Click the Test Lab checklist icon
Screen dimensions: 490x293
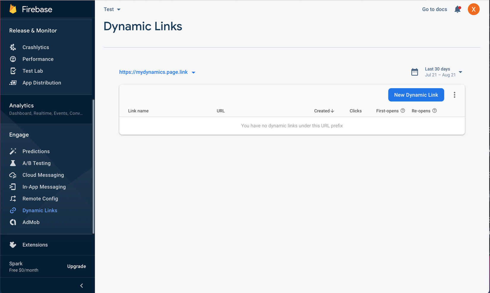point(13,71)
